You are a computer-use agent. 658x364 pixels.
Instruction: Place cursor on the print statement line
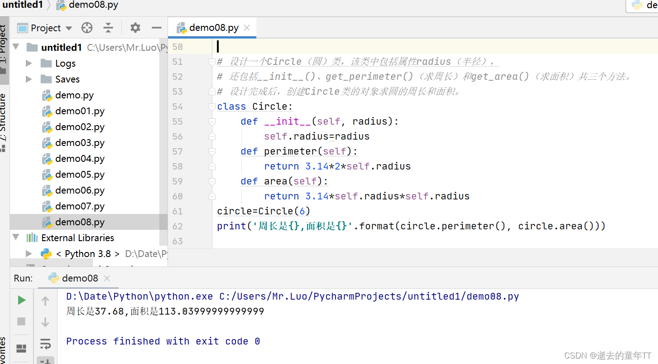coord(411,226)
